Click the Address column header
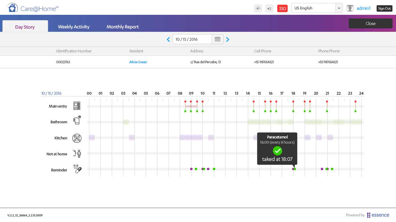Image resolution: width=396 pixels, height=222 pixels. coord(197,51)
